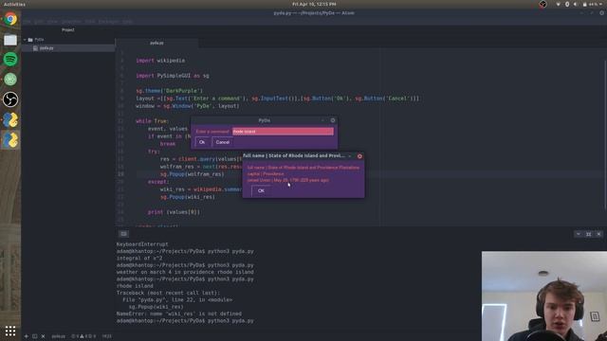Click the PyDa folder icon in tree
607x341 pixels.
coord(30,40)
